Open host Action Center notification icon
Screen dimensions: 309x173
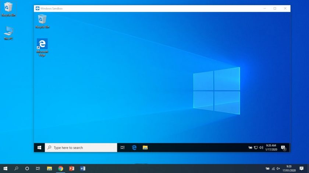(x=302, y=169)
